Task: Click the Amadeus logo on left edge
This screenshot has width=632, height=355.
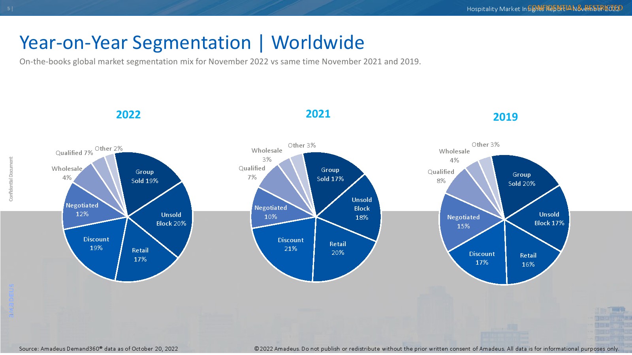Action: coord(11,301)
